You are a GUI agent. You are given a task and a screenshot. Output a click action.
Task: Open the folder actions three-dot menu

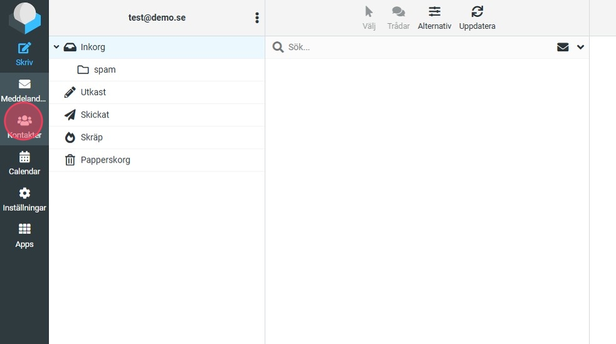click(x=257, y=18)
